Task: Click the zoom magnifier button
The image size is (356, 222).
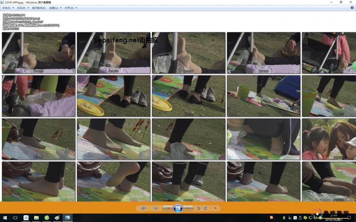Action: (x=142, y=208)
